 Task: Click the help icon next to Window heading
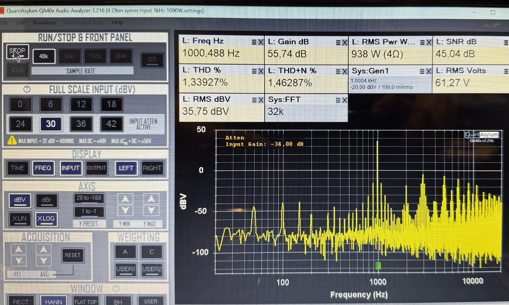pyautogui.click(x=116, y=288)
